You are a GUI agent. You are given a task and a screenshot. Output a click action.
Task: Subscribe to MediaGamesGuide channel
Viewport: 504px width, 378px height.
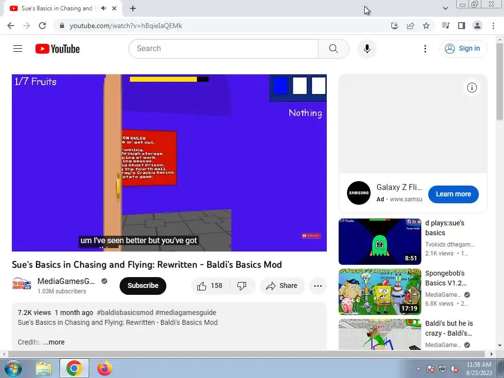(143, 285)
